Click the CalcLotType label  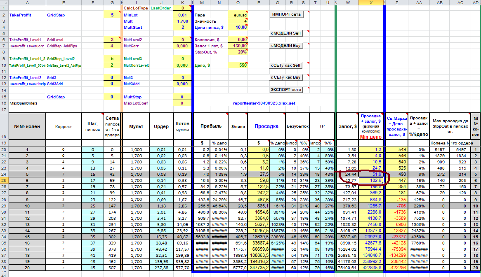click(136, 8)
